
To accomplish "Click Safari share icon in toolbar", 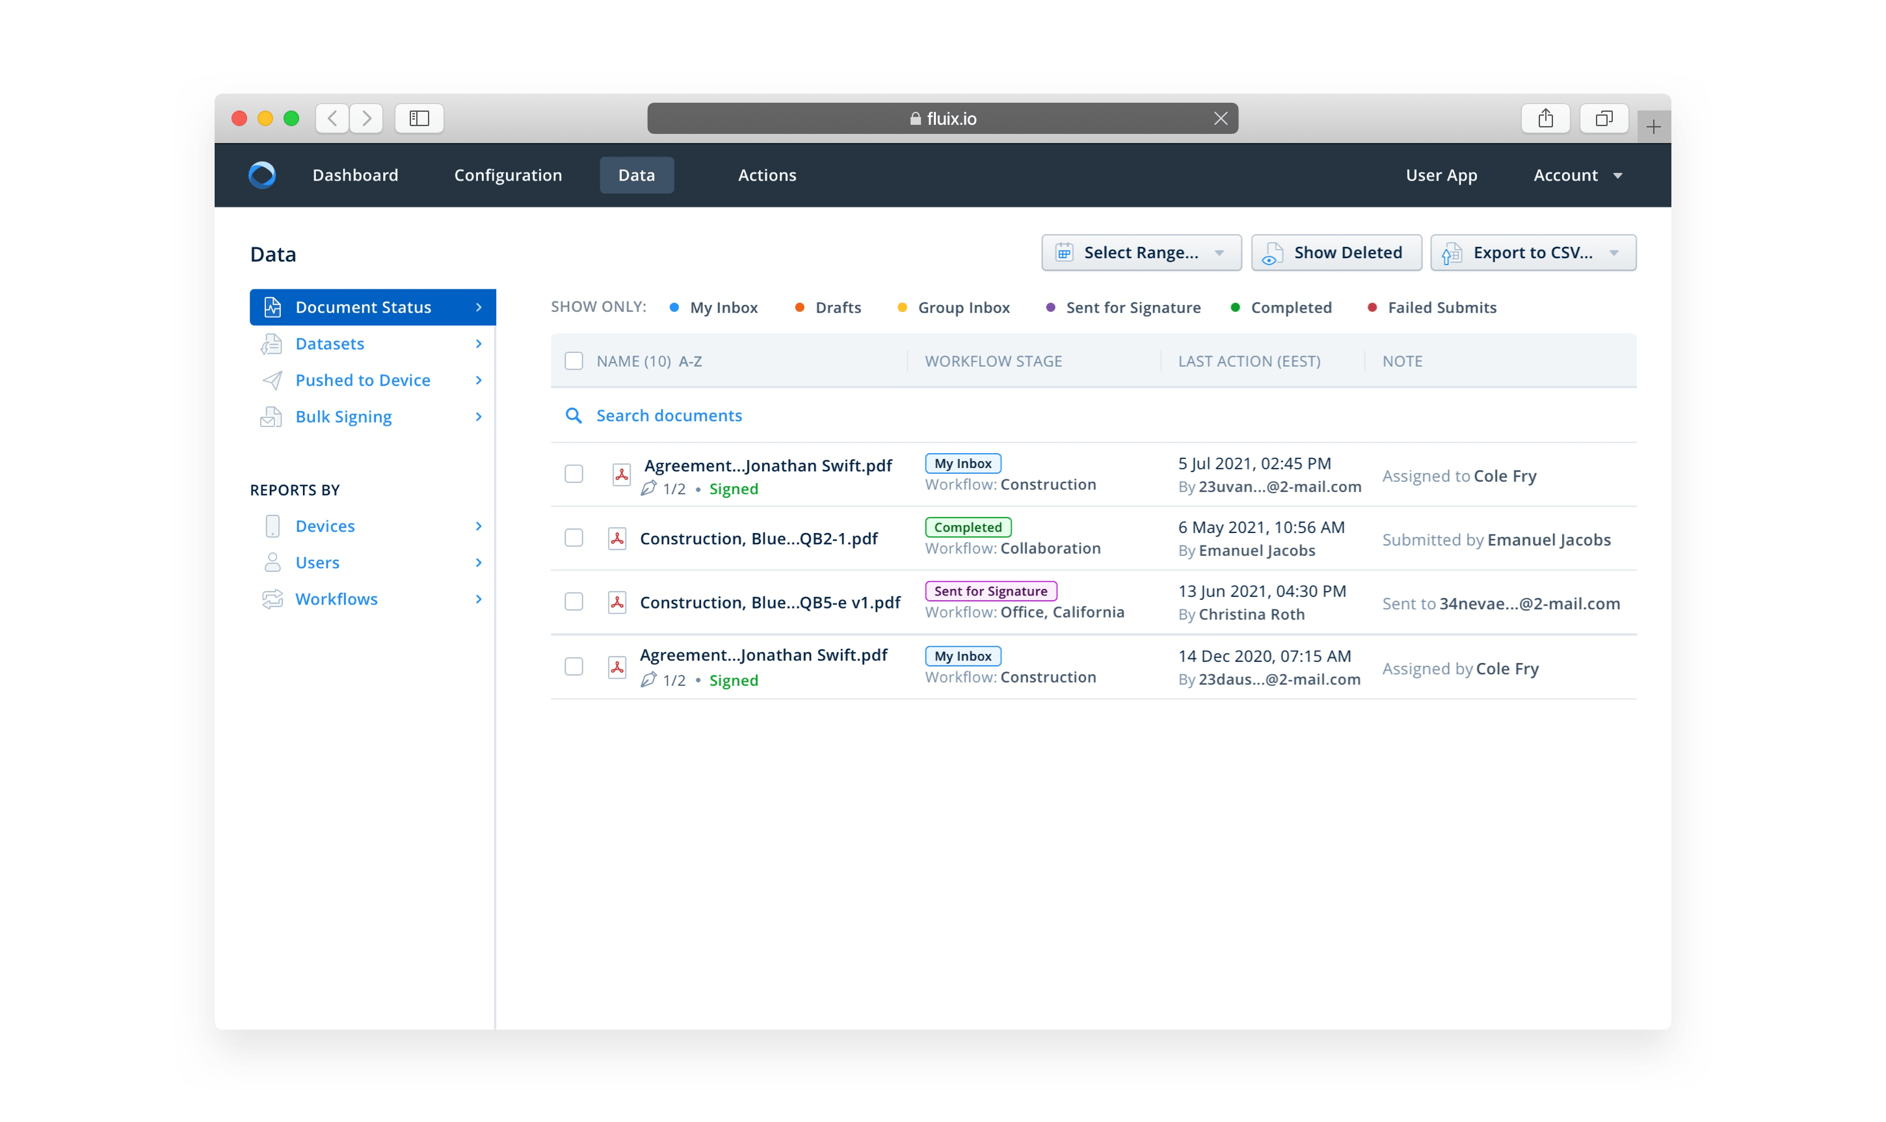I will point(1545,119).
